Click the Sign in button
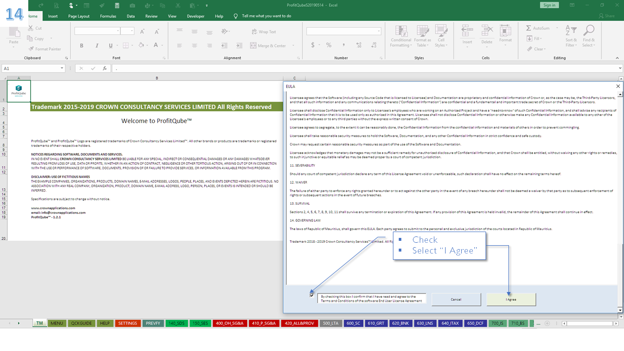Image resolution: width=624 pixels, height=351 pixels. 549,5
